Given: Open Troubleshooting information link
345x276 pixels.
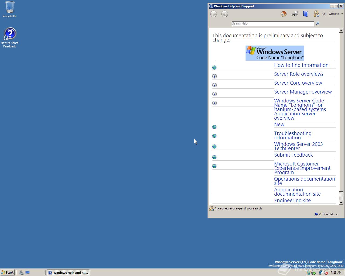Looking at the screenshot, I should click(x=293, y=135).
